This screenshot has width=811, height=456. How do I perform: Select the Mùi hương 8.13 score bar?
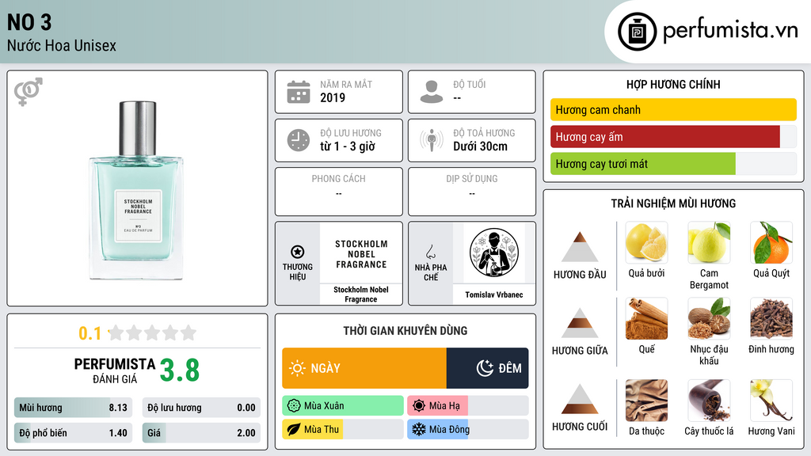(73, 408)
